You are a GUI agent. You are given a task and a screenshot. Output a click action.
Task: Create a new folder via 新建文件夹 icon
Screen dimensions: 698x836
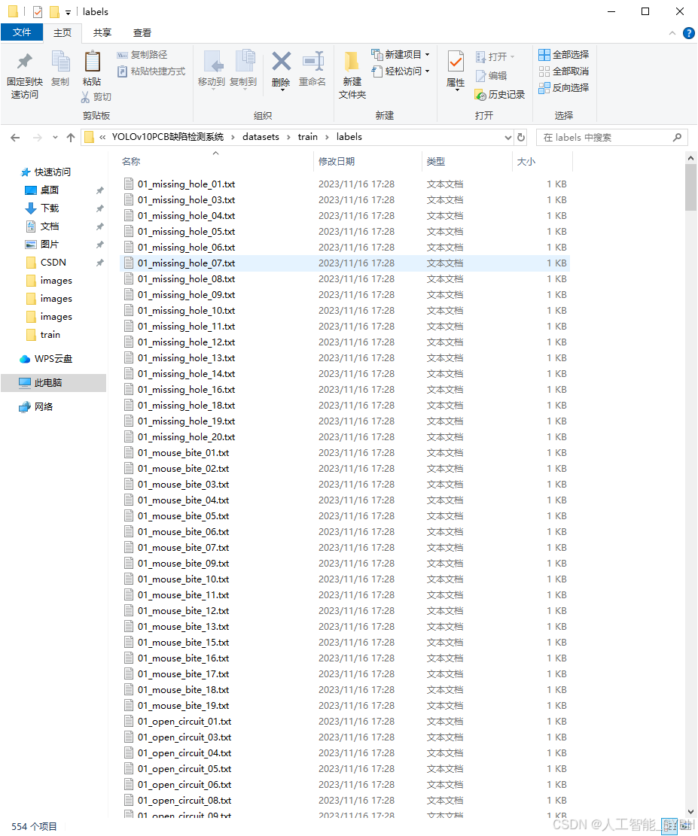pyautogui.click(x=351, y=71)
